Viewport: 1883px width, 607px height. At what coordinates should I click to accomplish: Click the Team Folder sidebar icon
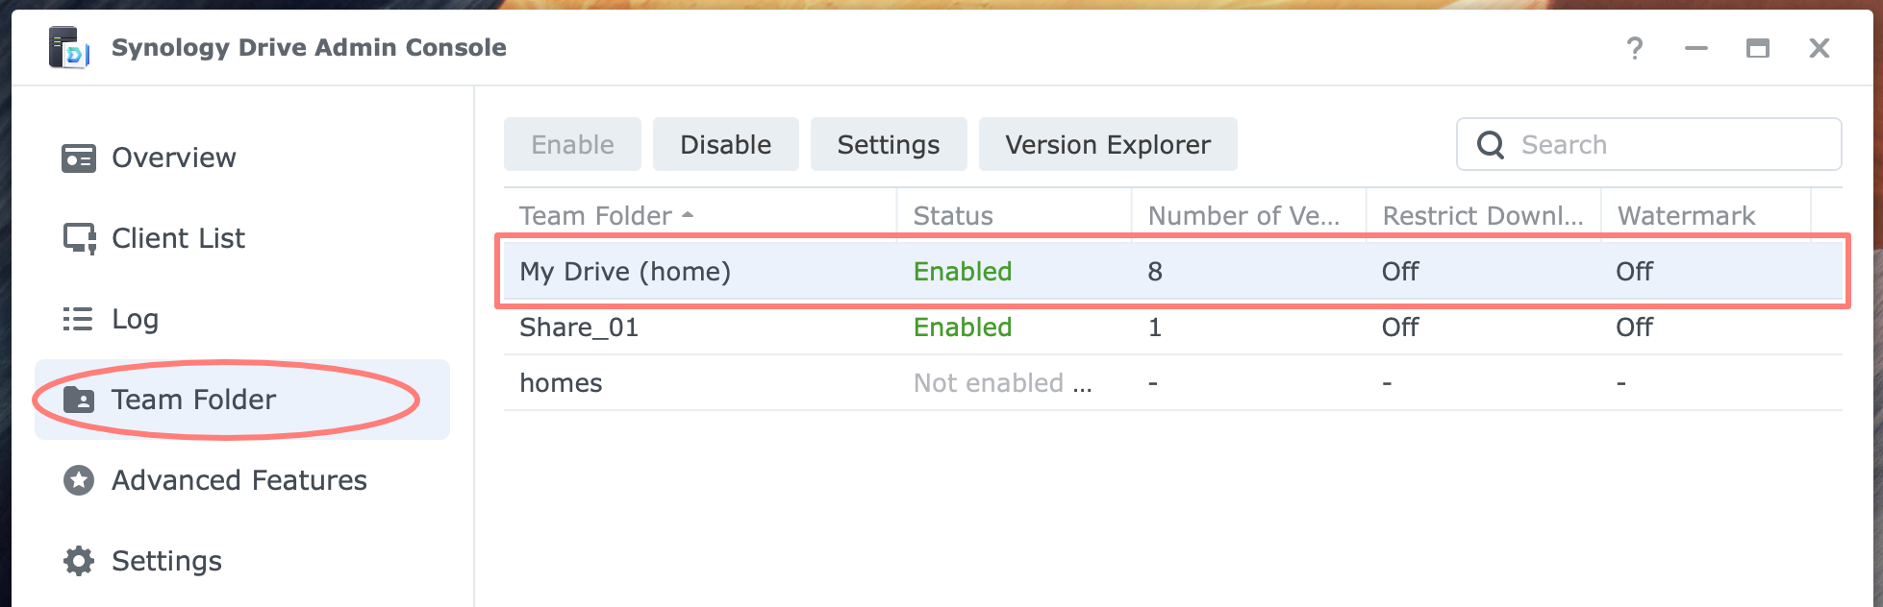tap(79, 400)
